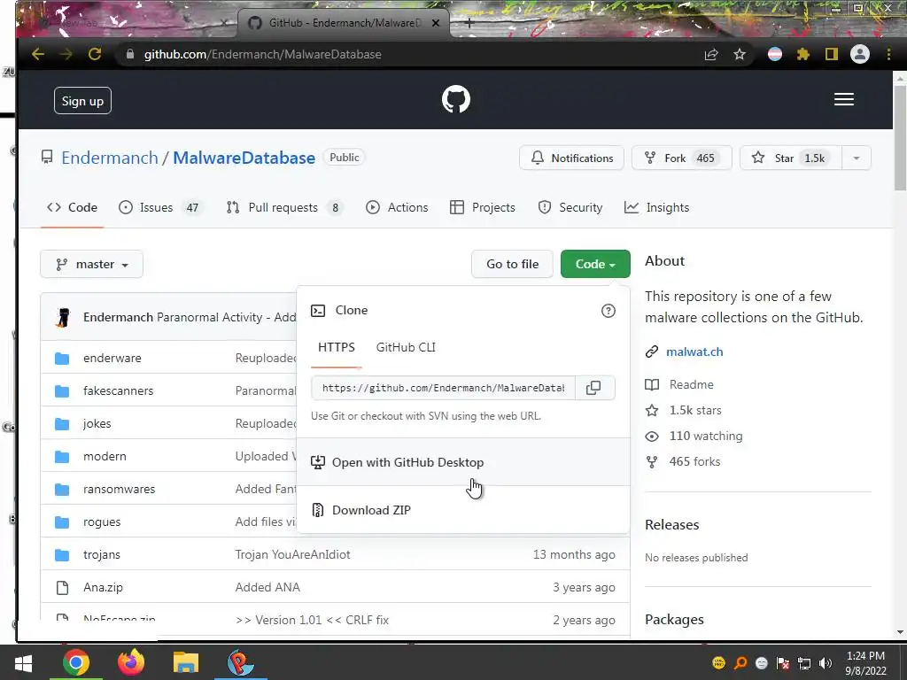
Task: Expand the green Code dropdown button
Action: pos(595,264)
